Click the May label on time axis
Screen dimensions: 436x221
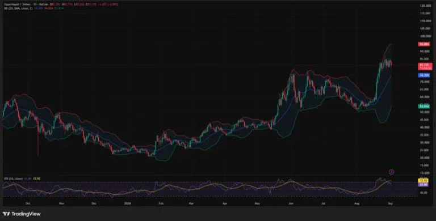point(257,203)
